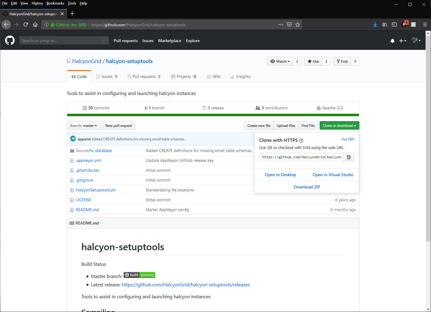Reload the current page
The width and height of the screenshot is (431, 312).
[x=26, y=25]
